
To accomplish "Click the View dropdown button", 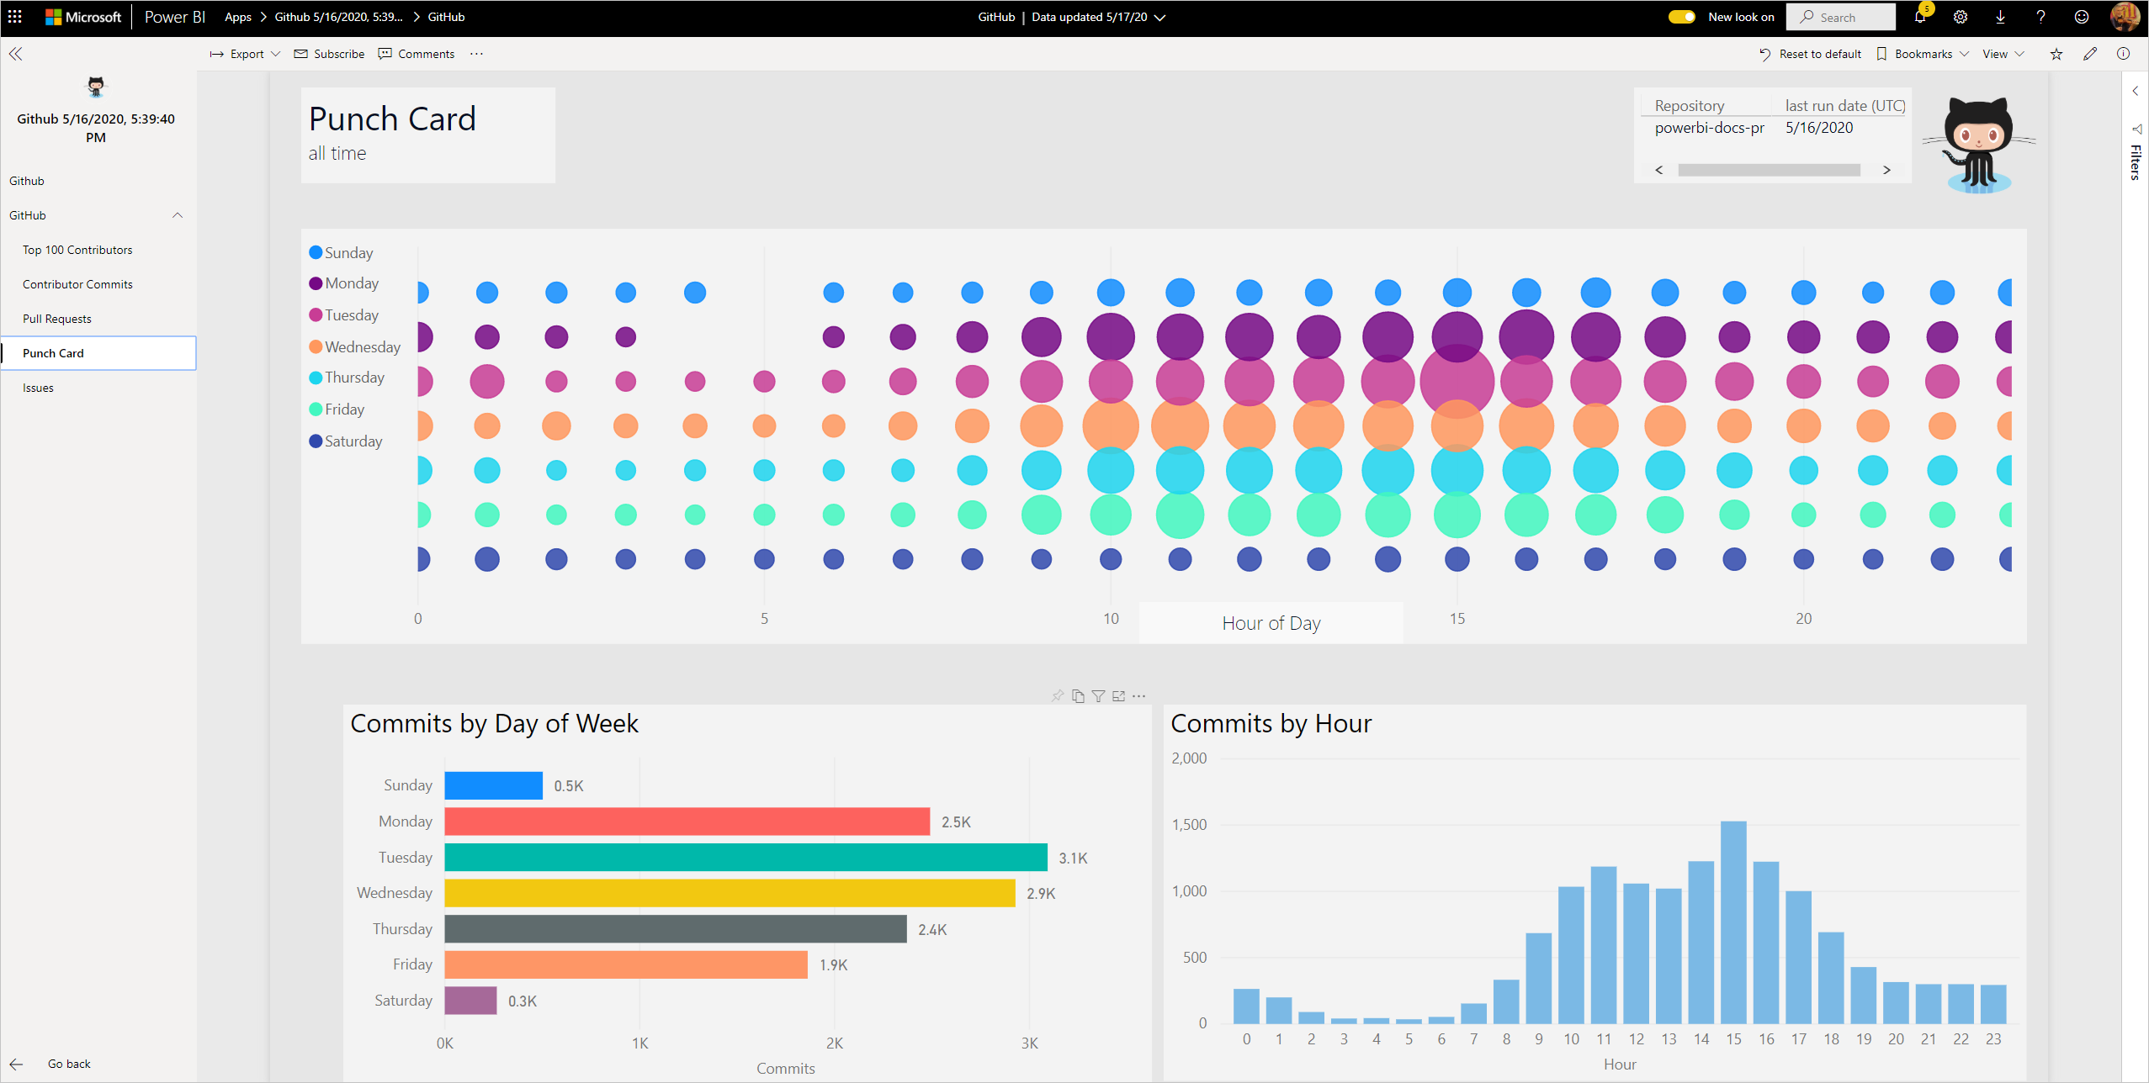I will pyautogui.click(x=2004, y=54).
